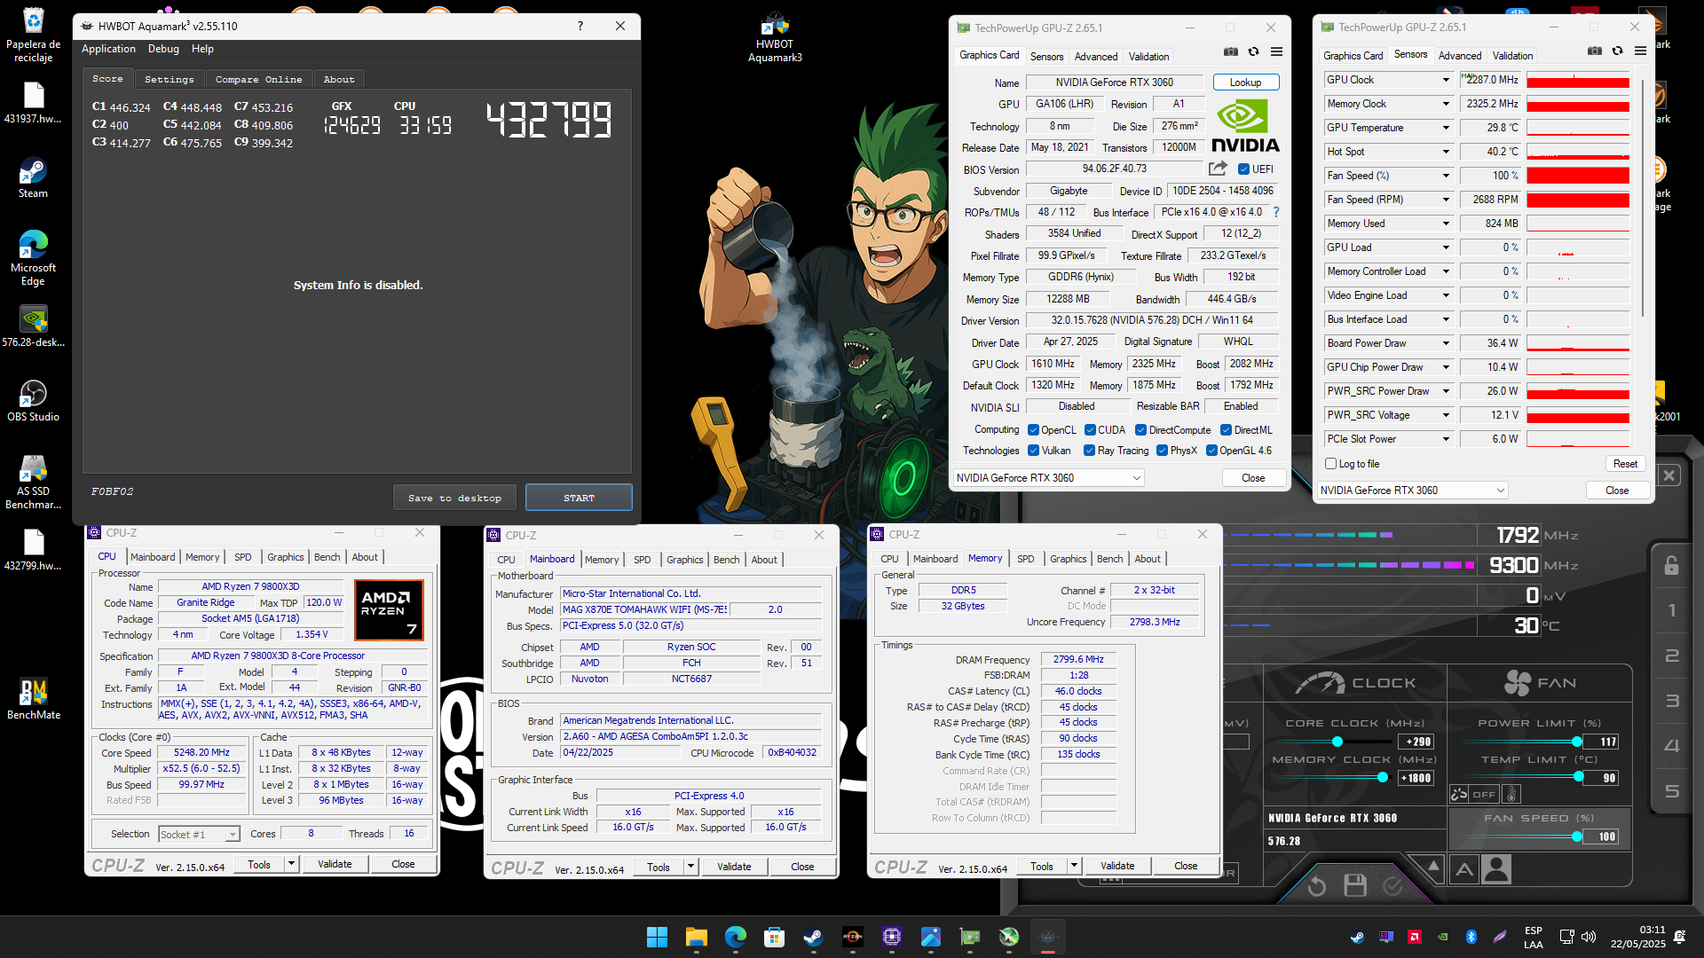Adjust the Core Clock slider handle in Afterburner
This screenshot has width=1704, height=958.
[x=1337, y=742]
